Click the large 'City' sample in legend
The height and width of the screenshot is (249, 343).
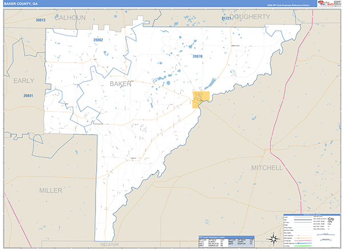331,219
